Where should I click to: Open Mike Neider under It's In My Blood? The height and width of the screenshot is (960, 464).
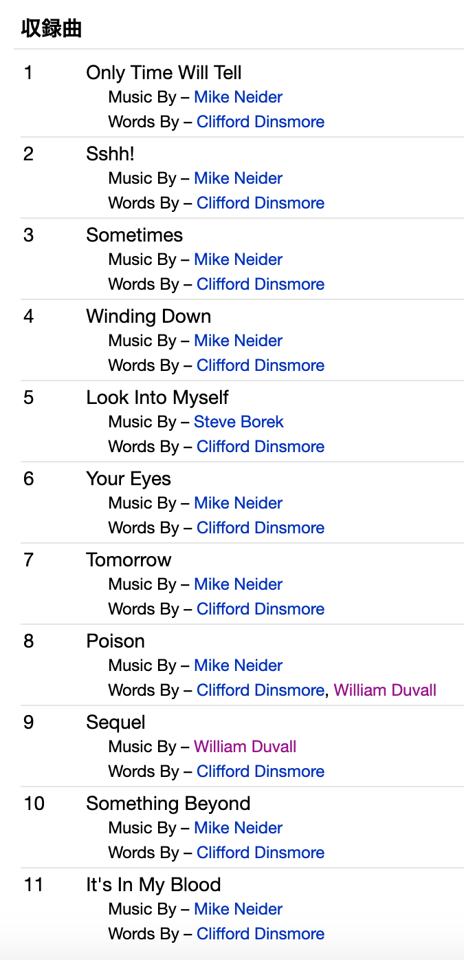click(238, 909)
